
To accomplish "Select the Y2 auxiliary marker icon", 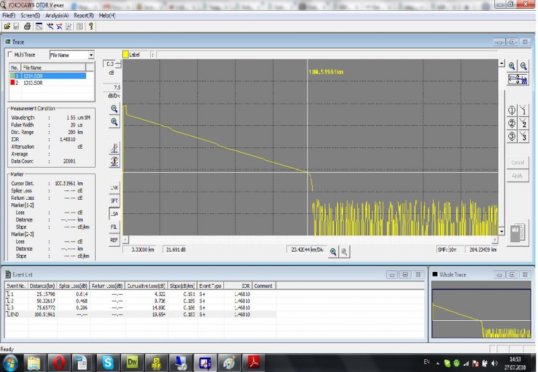I will click(523, 123).
